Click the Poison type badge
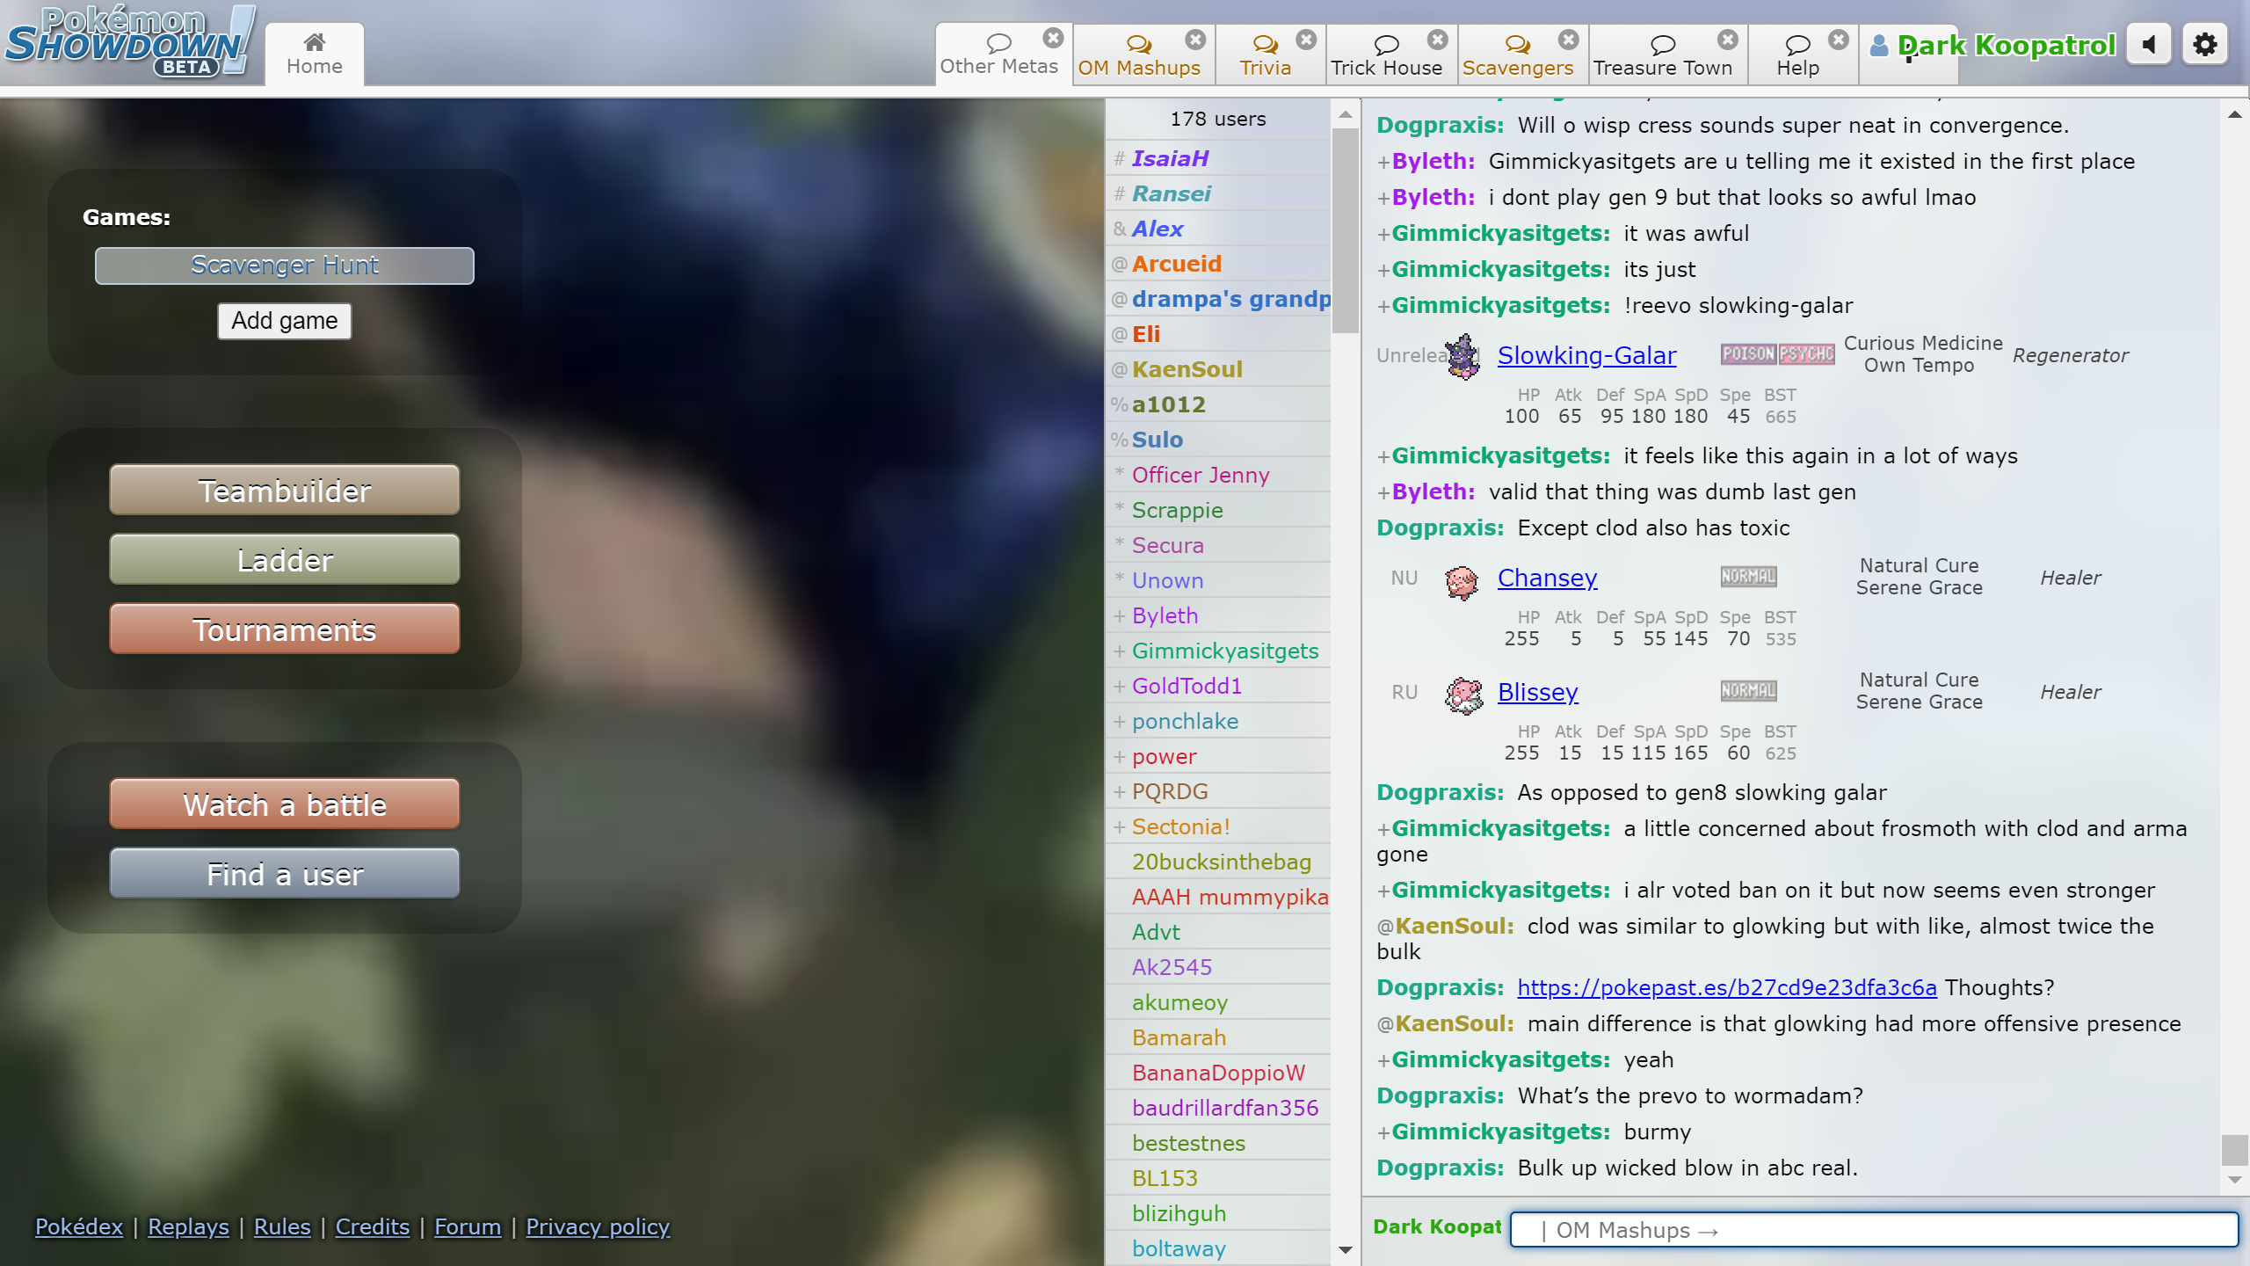 click(1748, 354)
